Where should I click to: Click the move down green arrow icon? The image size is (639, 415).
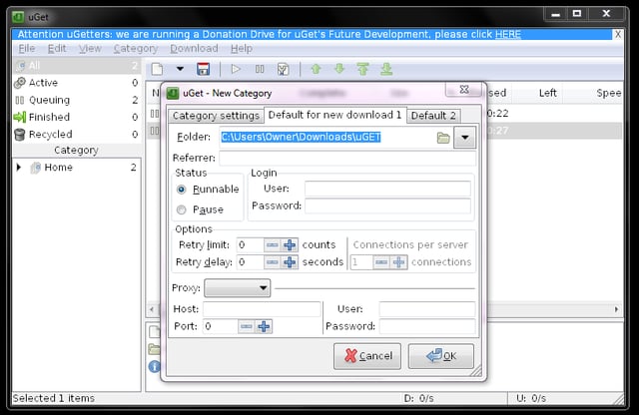pos(339,69)
